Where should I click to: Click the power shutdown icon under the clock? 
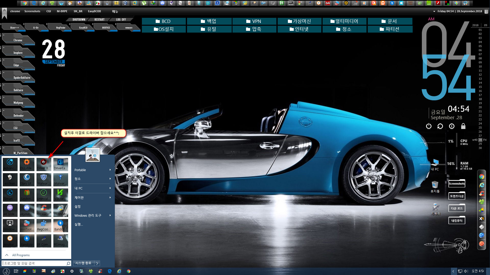coord(429,126)
